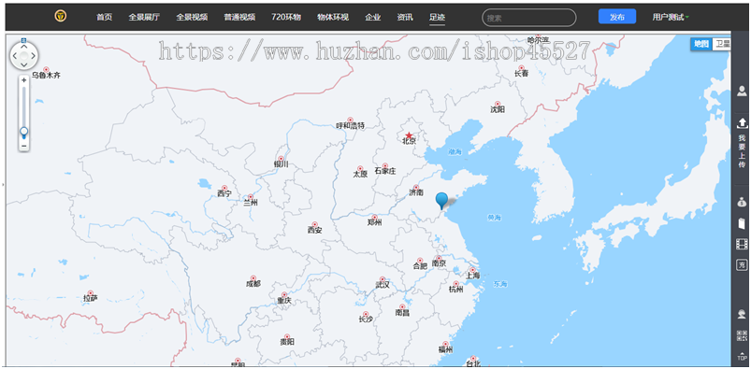
Task: Click the 福州 city label
Action: (445, 349)
